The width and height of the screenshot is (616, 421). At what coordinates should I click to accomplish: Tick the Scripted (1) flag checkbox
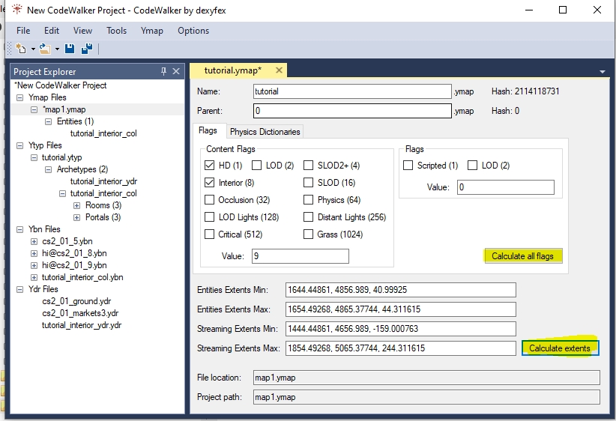click(408, 166)
